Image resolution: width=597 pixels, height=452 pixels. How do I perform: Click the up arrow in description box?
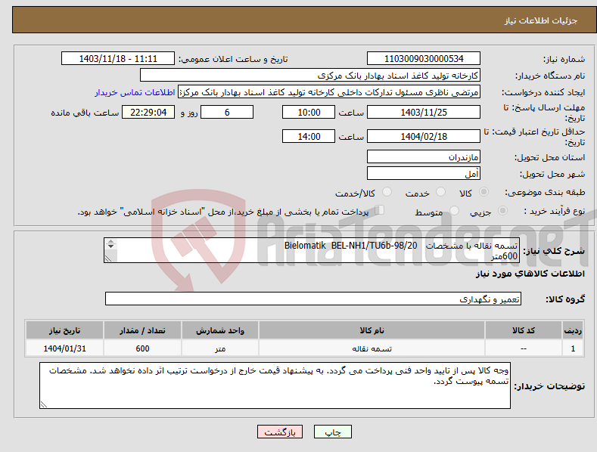[x=110, y=241]
